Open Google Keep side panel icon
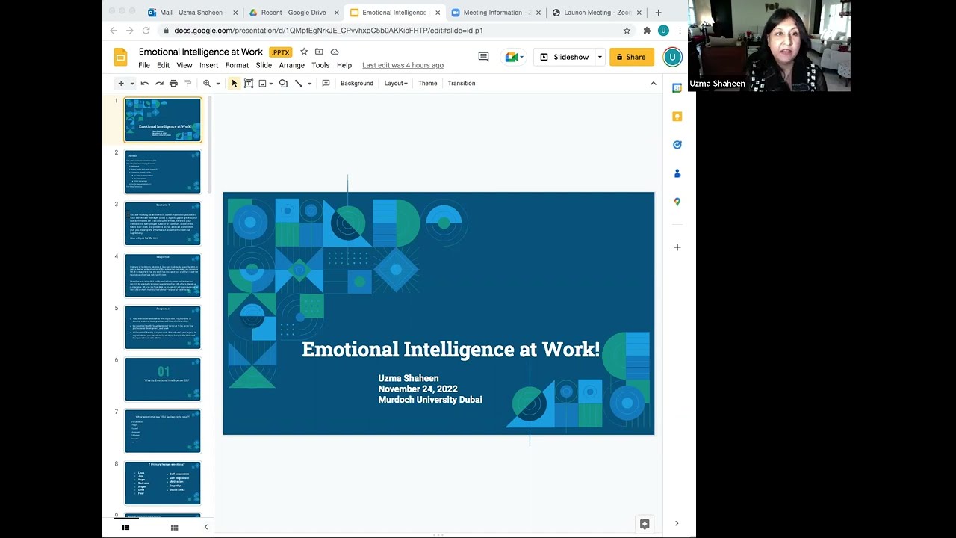The image size is (956, 538). pos(677,117)
